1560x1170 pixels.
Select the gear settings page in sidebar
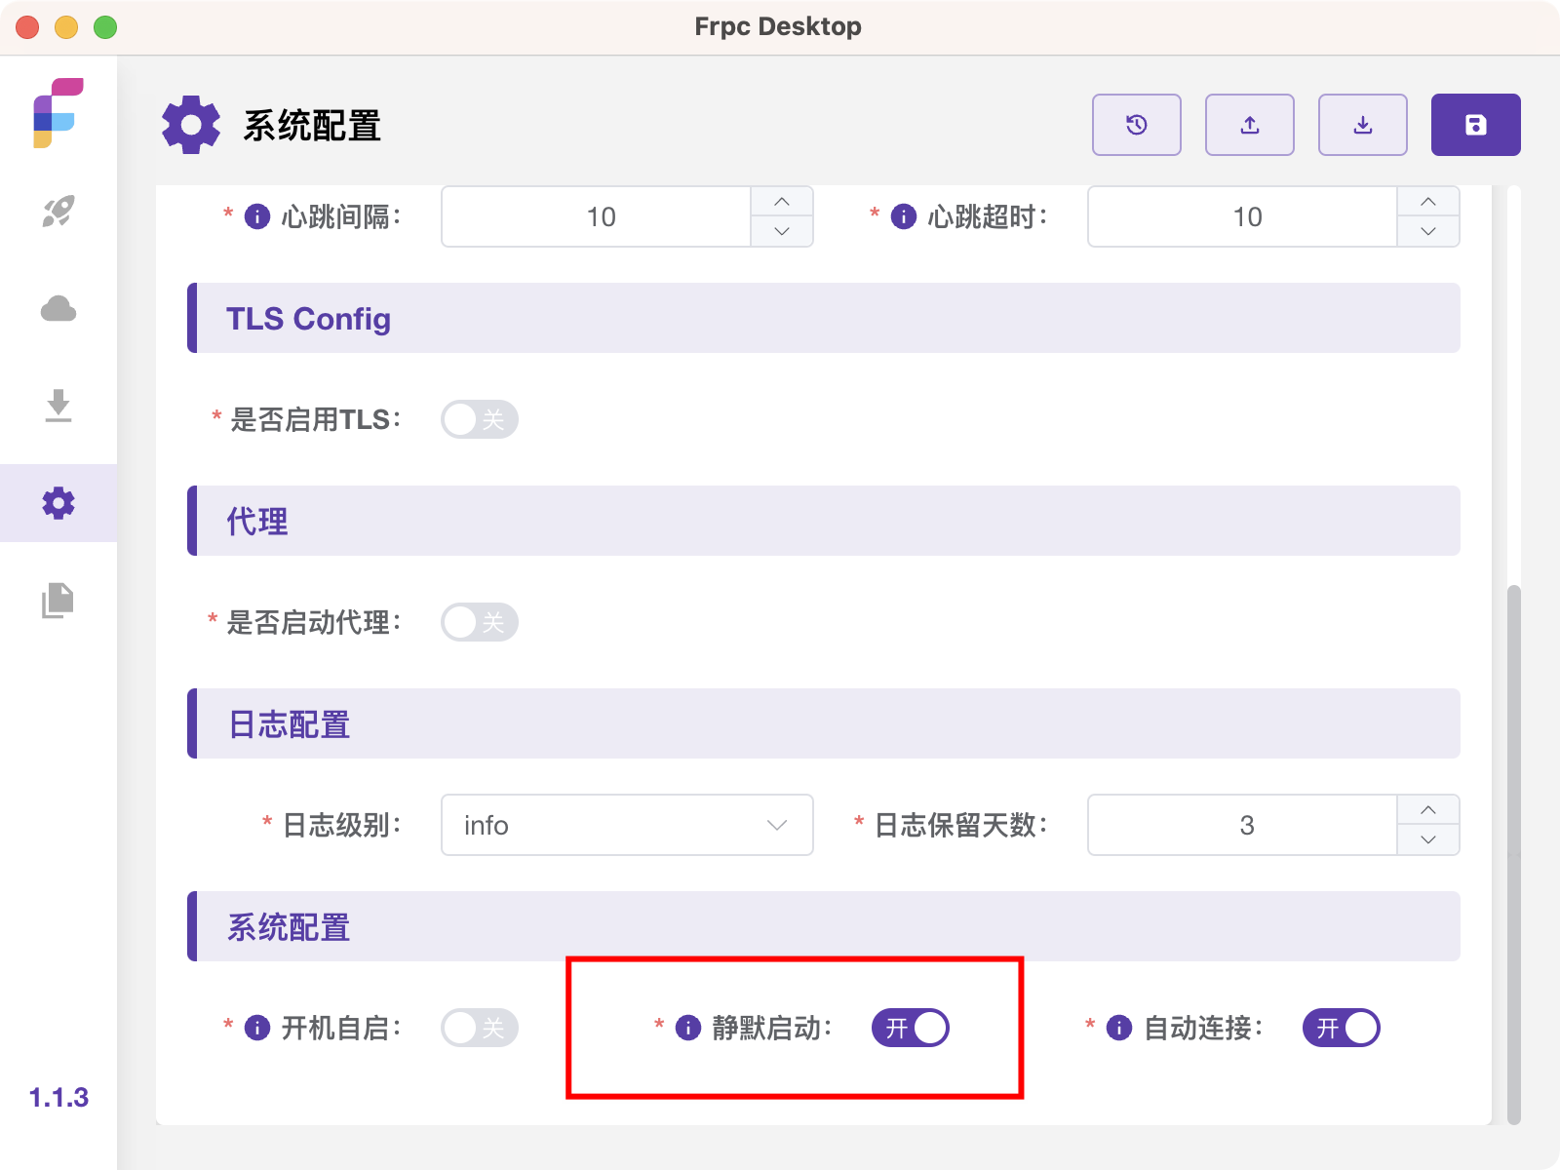(58, 503)
